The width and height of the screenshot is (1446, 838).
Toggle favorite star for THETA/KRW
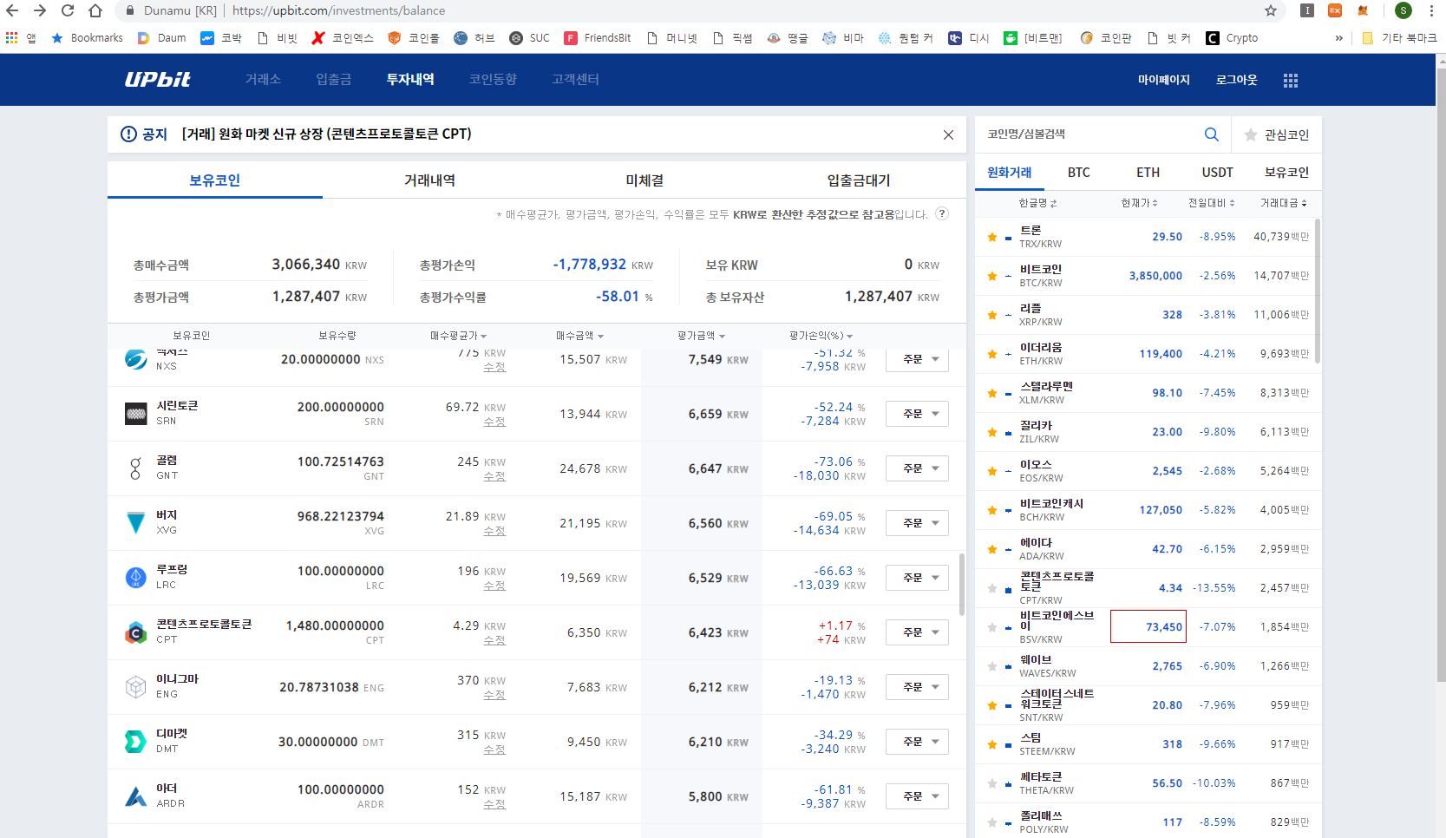coord(992,783)
